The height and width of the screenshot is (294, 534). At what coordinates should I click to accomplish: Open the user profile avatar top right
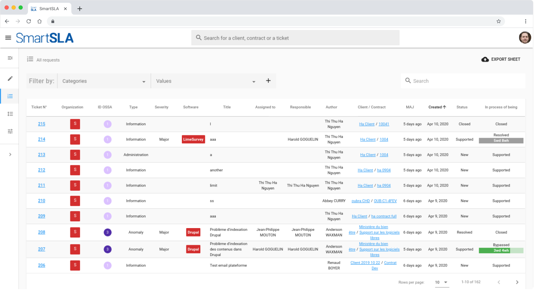point(525,38)
